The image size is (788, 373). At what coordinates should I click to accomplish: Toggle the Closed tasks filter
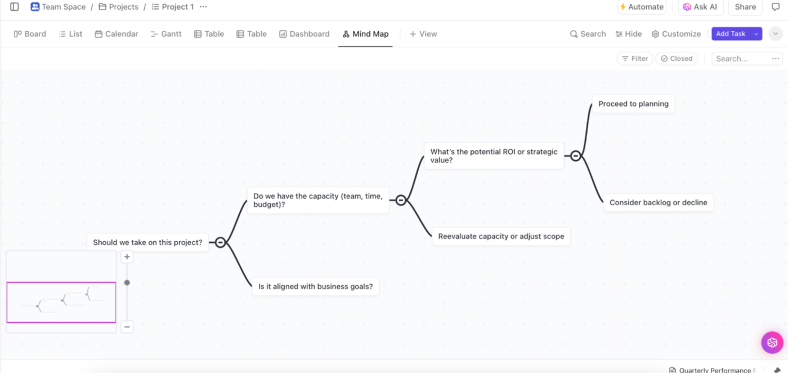click(676, 59)
